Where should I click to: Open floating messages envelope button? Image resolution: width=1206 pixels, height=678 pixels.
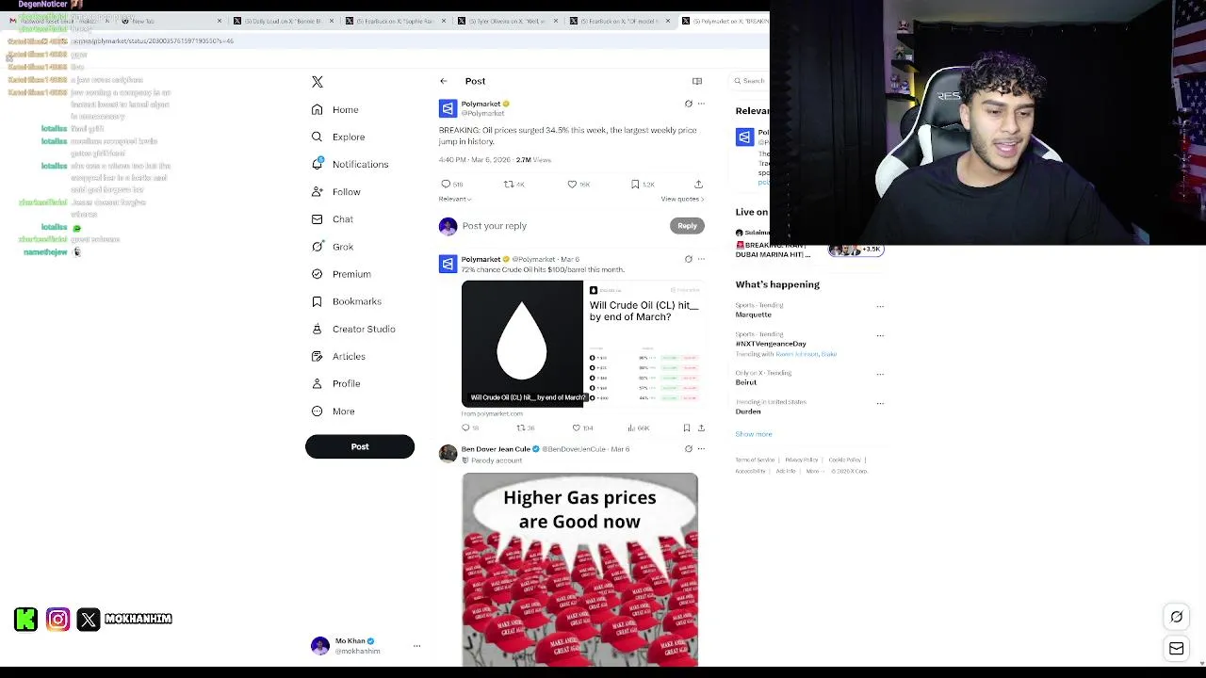[1177, 649]
